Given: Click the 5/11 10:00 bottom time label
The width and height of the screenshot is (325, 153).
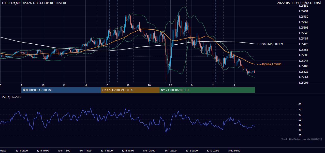Looking at the screenshot, I should pos(43,150).
